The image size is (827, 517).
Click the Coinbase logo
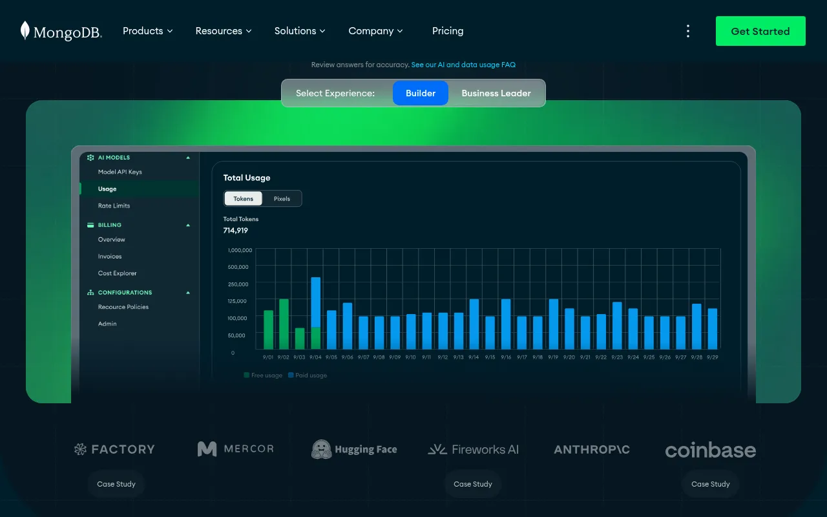[711, 450]
